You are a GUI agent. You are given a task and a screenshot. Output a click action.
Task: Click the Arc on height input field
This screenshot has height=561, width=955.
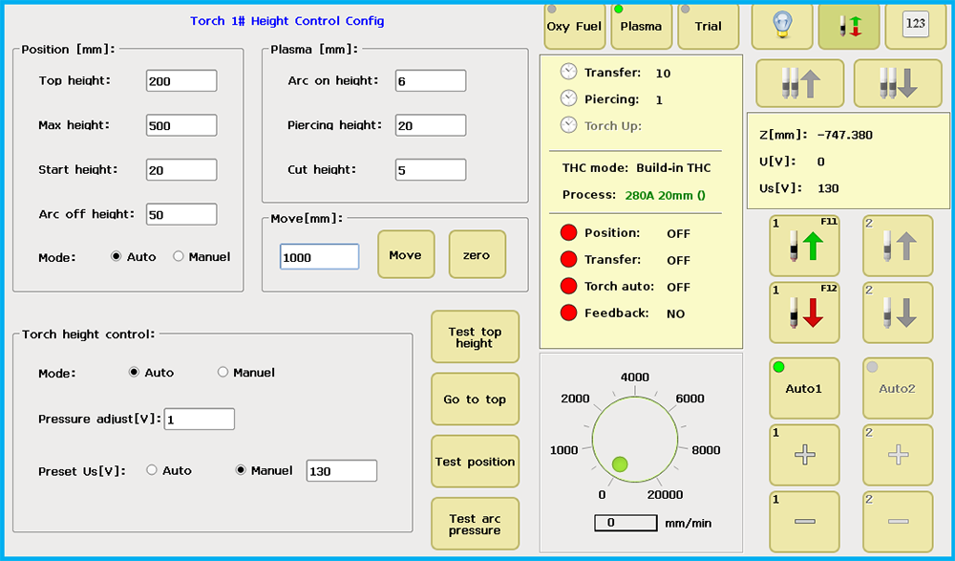click(x=431, y=80)
